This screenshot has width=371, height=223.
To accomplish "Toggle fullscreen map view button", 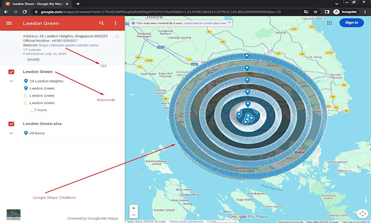I will tap(362, 214).
